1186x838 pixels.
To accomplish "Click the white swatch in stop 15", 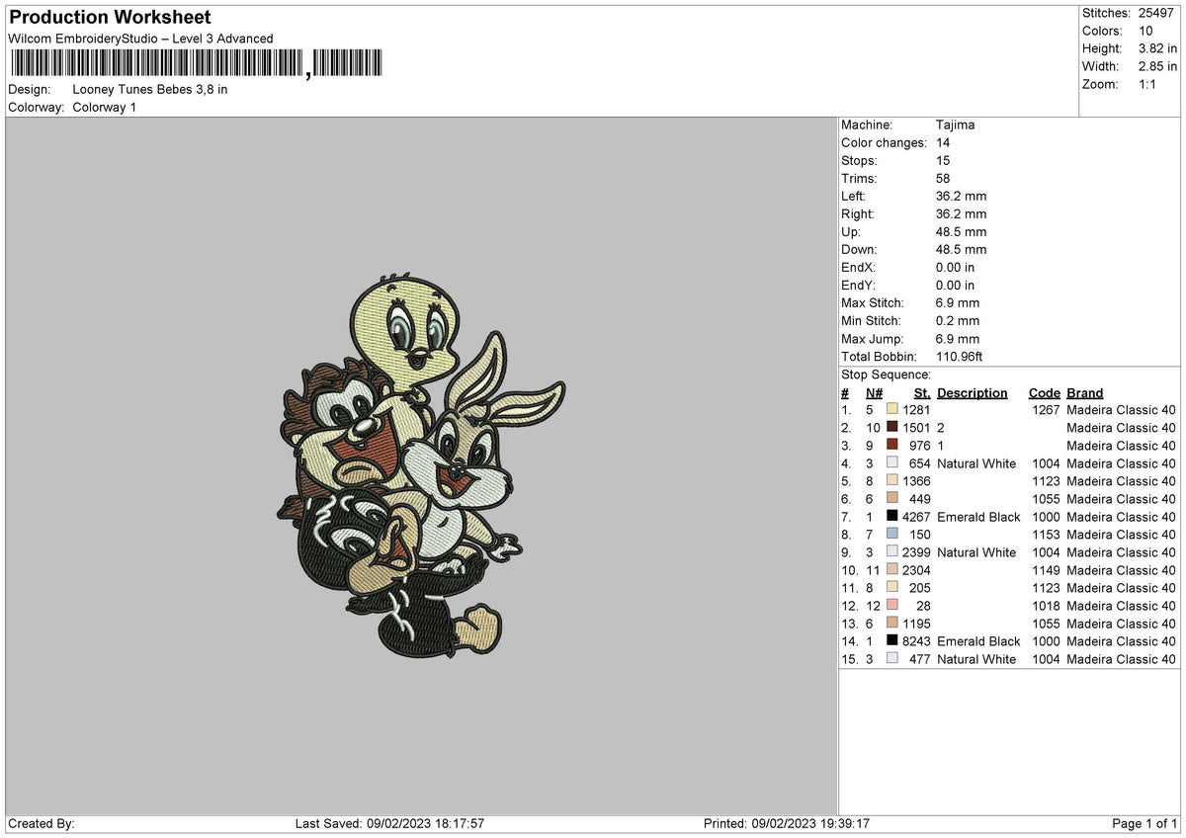I will click(x=892, y=658).
